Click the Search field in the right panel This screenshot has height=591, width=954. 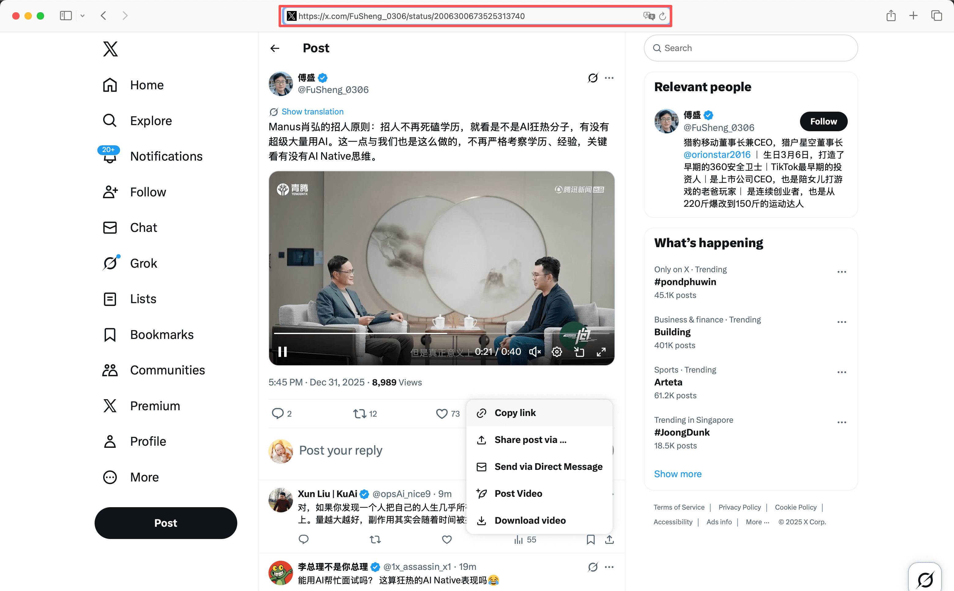coord(749,48)
